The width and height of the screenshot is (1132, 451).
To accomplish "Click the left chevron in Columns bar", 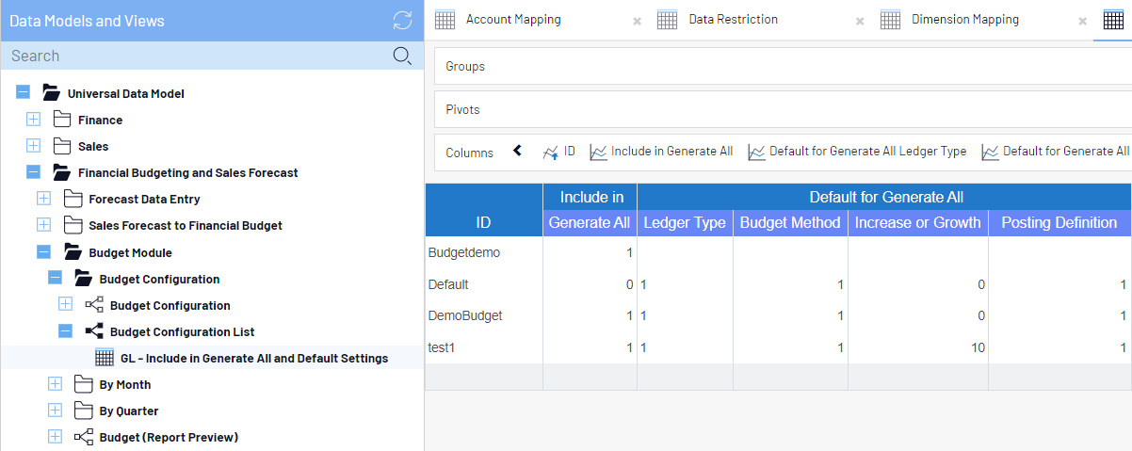I will click(x=517, y=151).
